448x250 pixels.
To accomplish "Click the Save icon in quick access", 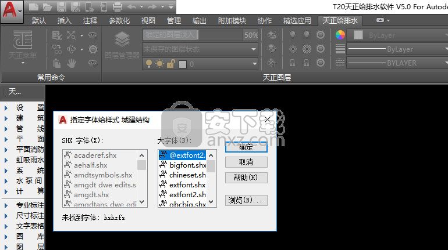I will tap(62, 6).
